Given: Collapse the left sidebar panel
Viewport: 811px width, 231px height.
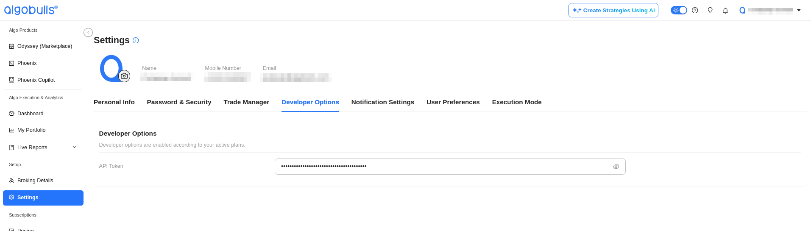Looking at the screenshot, I should [88, 33].
